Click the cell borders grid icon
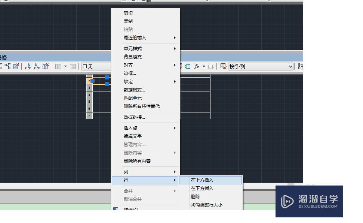Screen dimensions: 363x223 coord(73,66)
